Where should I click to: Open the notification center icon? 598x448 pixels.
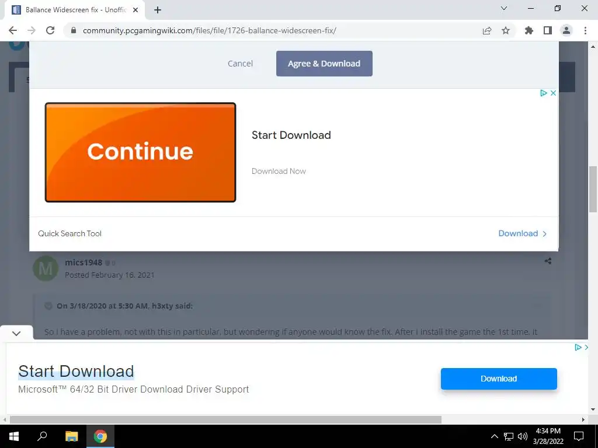(579, 436)
